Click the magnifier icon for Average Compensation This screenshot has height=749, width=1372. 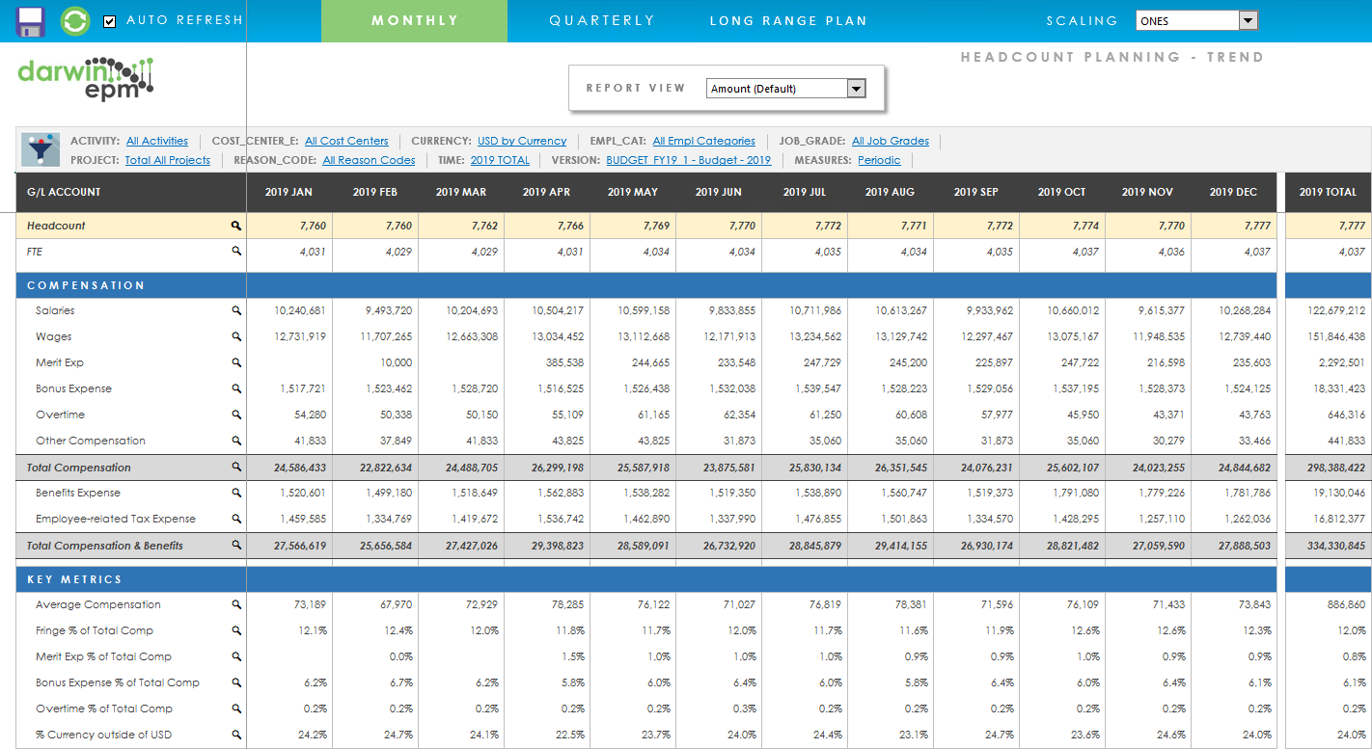click(x=235, y=605)
